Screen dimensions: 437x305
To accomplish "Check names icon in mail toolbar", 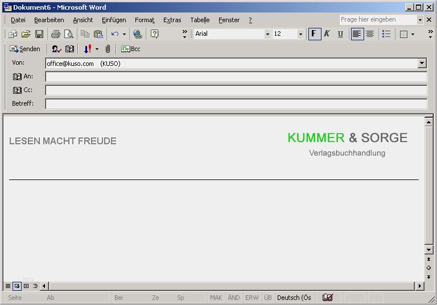I will pos(56,49).
